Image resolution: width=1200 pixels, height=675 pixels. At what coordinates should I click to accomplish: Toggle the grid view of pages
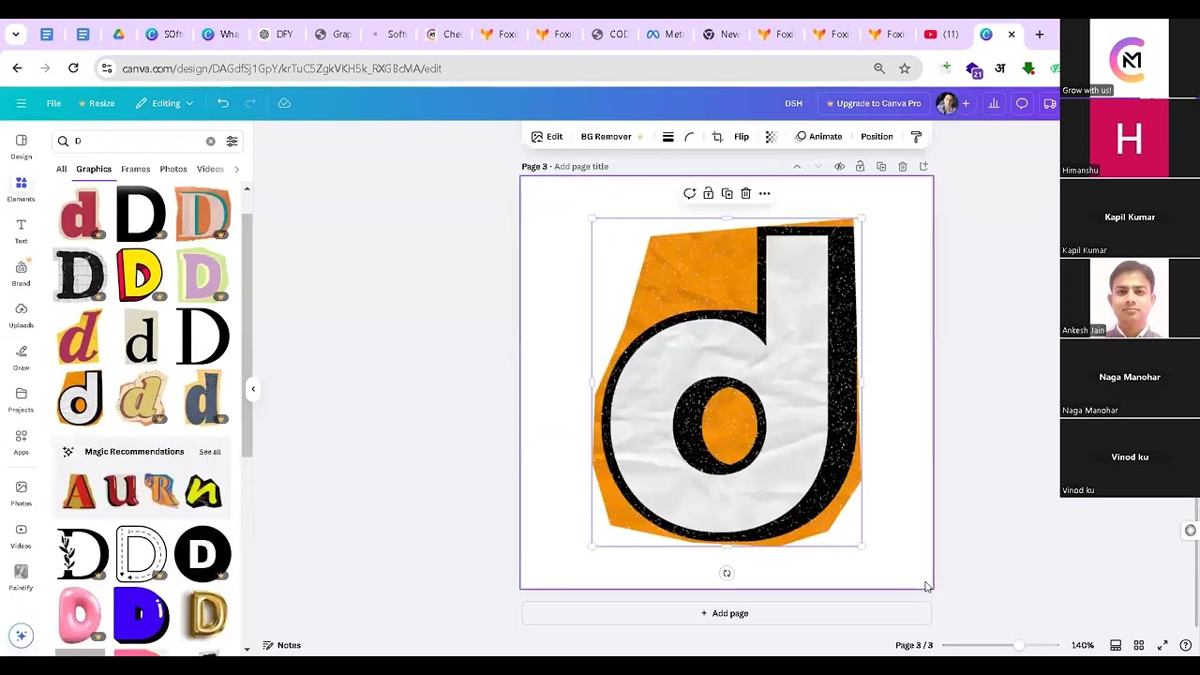pos(1139,645)
